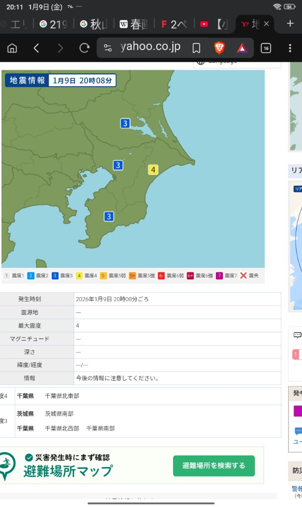The image size is (302, 507).
Task: Tap the browser home icon
Action: 12,48
